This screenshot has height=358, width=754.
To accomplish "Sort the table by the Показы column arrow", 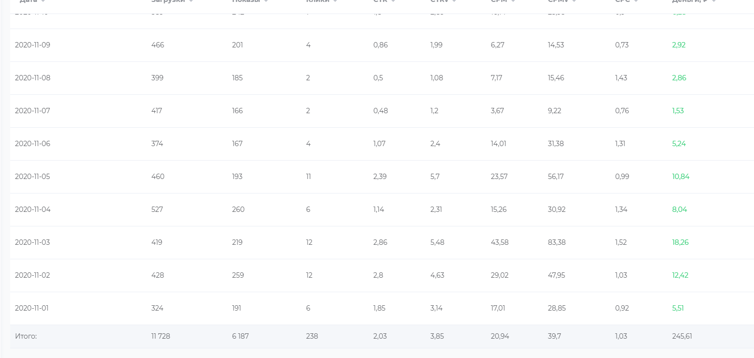I will (x=266, y=1).
